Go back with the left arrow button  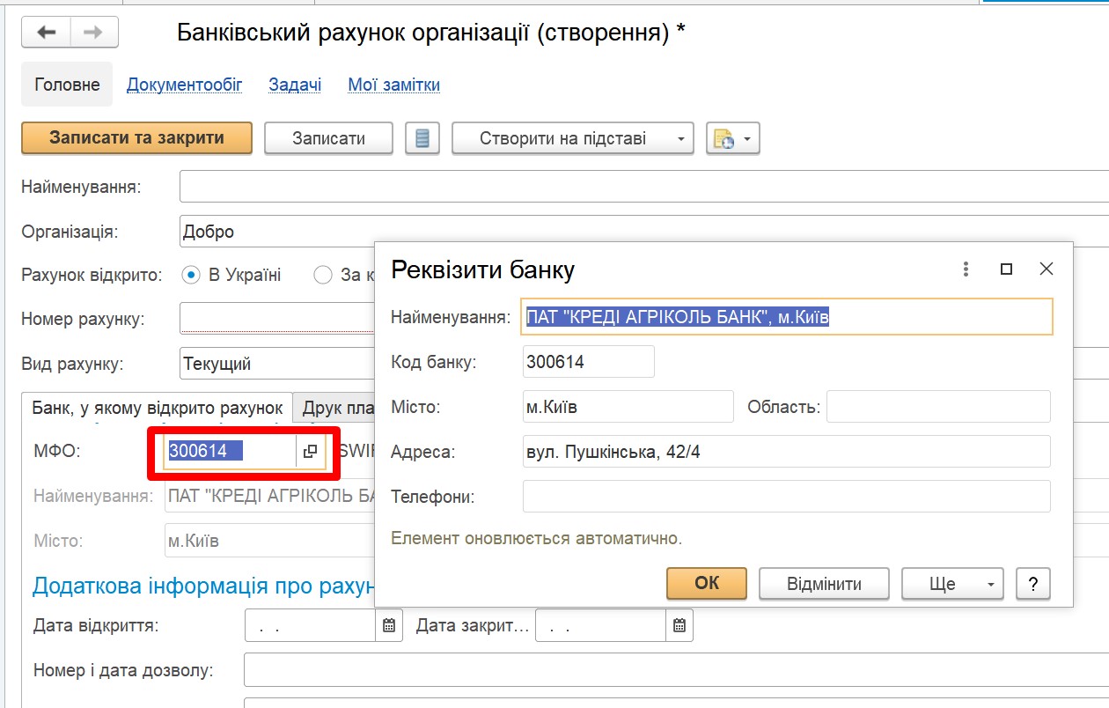(x=46, y=33)
